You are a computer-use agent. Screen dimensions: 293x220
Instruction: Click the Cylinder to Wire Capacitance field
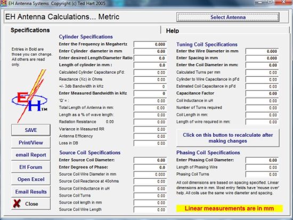coord(262,80)
